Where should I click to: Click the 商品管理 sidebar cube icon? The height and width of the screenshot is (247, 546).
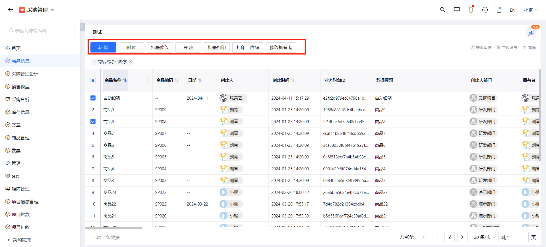click(x=8, y=137)
